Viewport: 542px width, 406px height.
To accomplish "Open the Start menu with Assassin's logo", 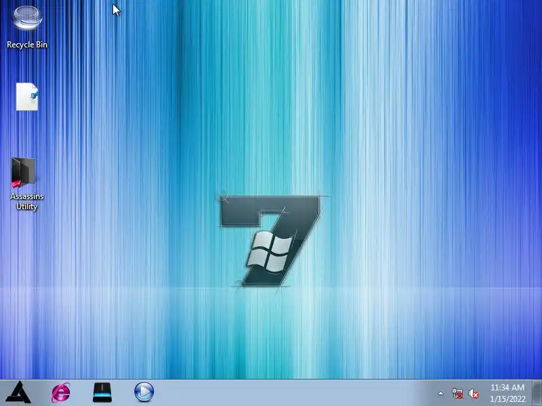I will point(19,392).
